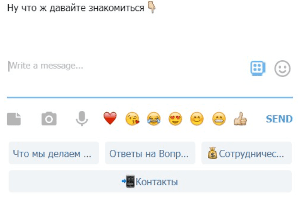Tap the 'Контакты' keyboard button
The height and width of the screenshot is (202, 298).
pos(150,181)
